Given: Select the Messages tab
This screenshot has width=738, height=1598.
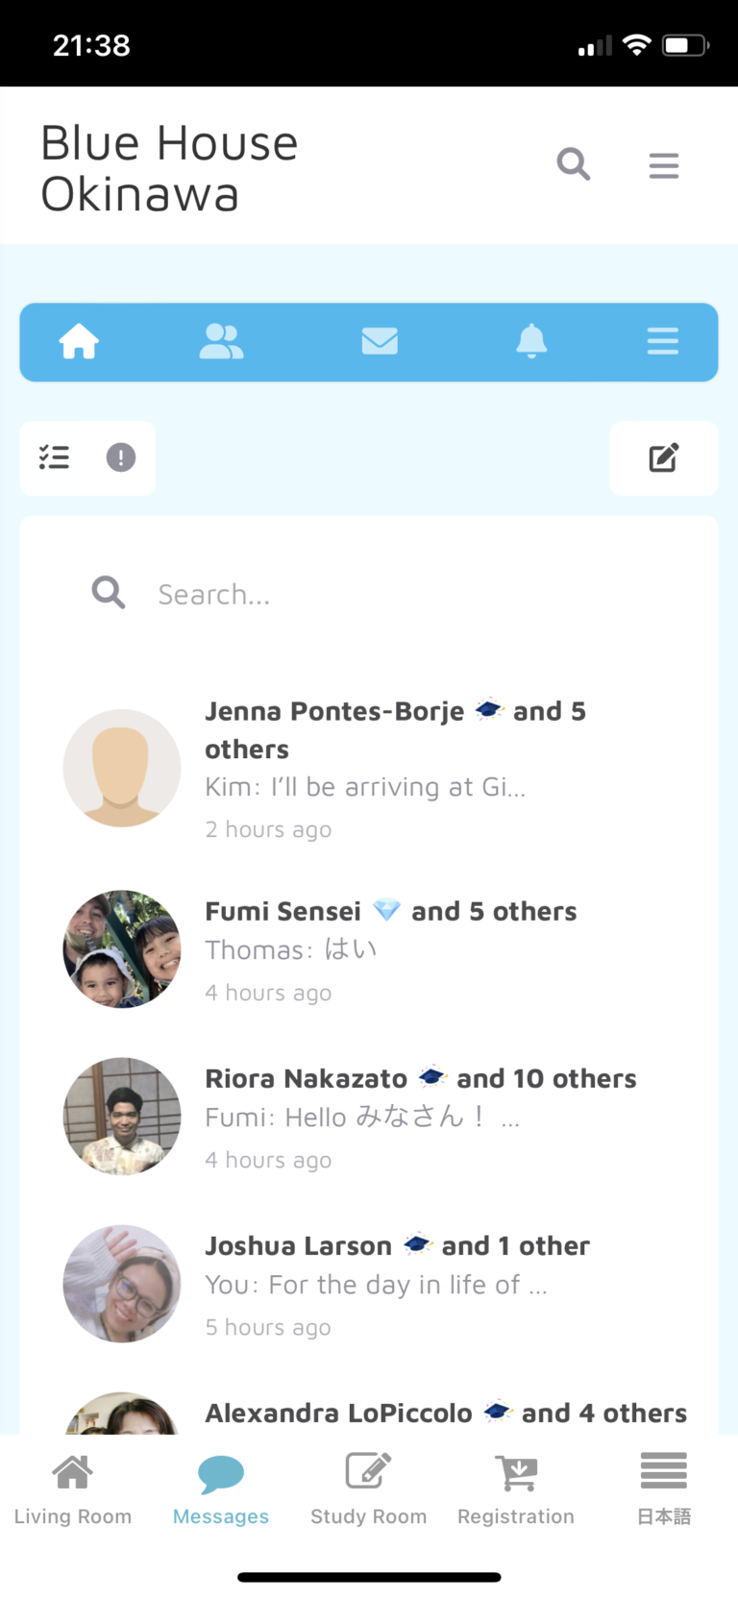Looking at the screenshot, I should coord(221,1487).
